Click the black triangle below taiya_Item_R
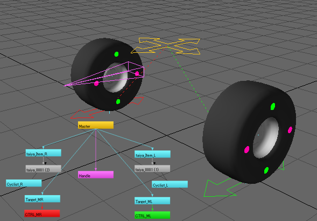 point(45,163)
